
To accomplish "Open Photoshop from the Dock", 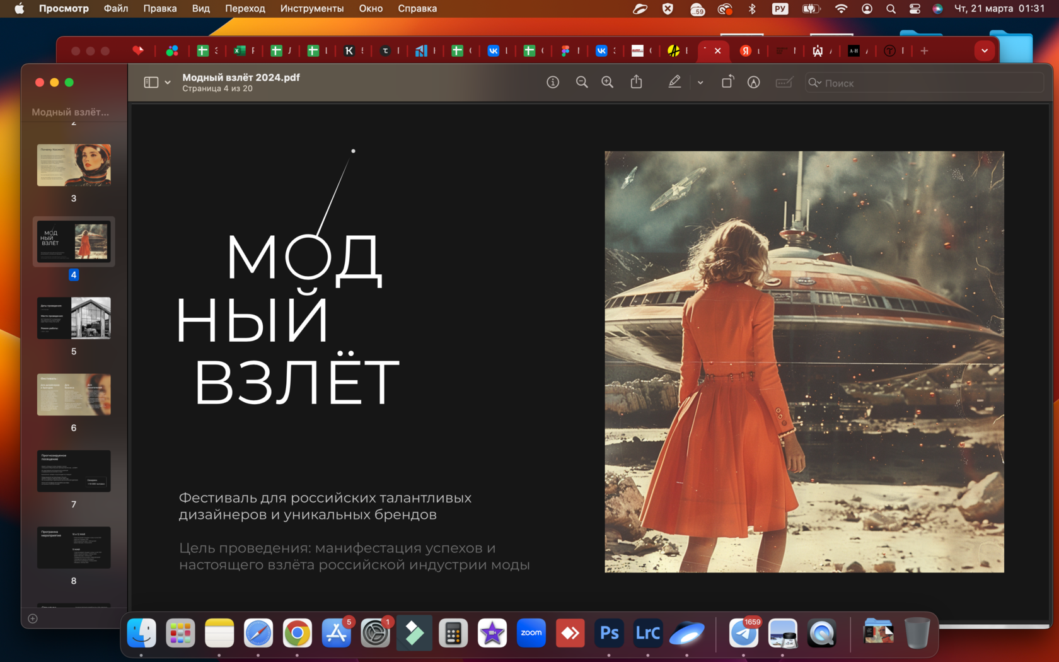I will click(x=610, y=633).
